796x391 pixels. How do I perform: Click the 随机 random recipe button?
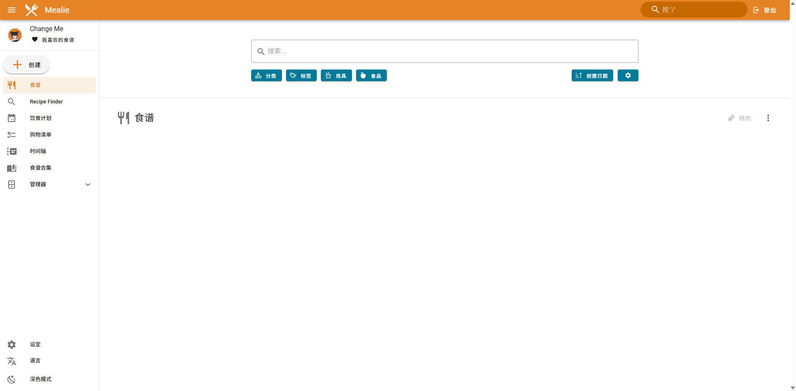click(x=740, y=118)
